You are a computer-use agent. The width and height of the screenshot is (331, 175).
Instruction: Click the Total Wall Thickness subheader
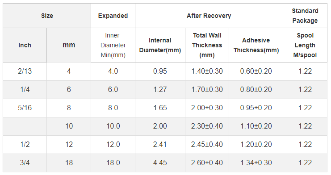(x=207, y=45)
